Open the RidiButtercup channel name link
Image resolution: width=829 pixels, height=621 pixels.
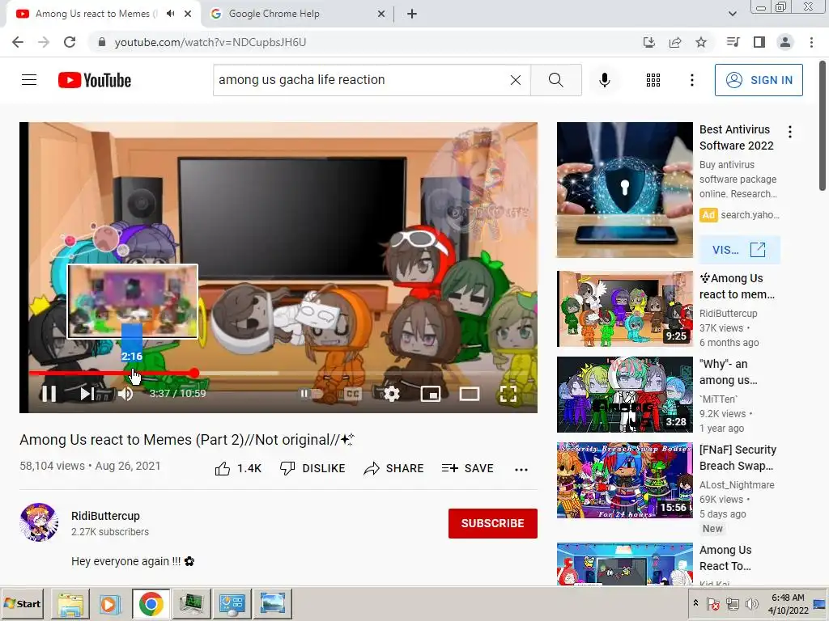(106, 516)
